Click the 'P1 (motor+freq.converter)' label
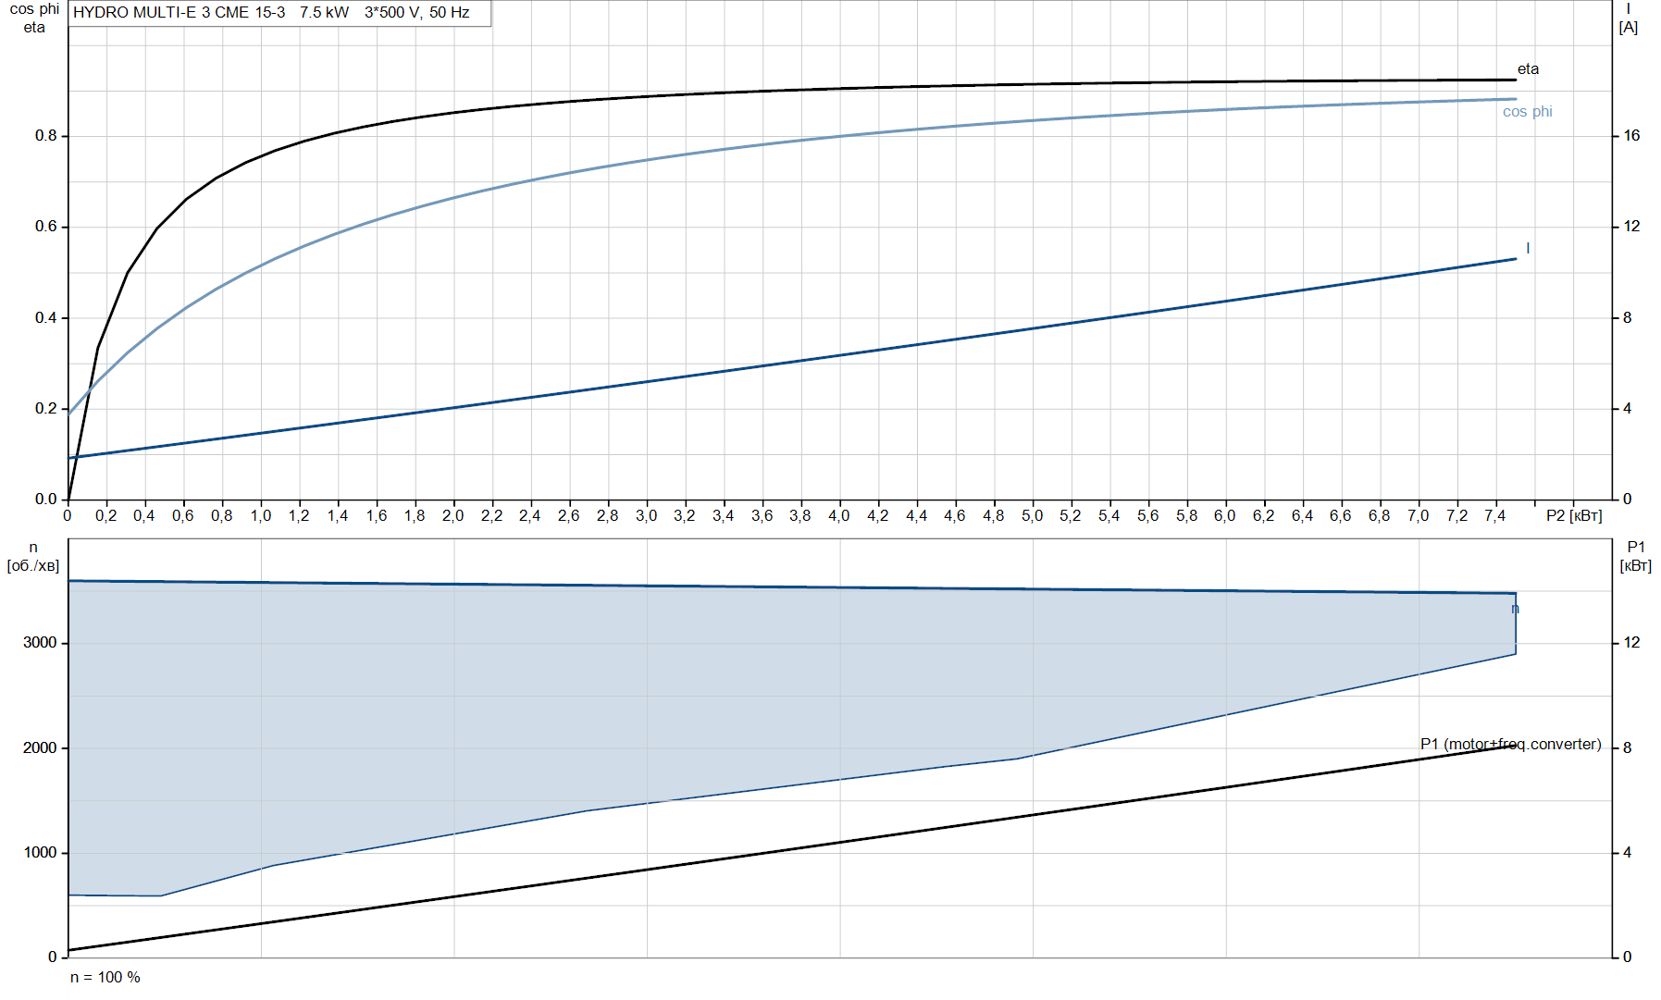The height and width of the screenshot is (1000, 1661). pyautogui.click(x=1510, y=744)
